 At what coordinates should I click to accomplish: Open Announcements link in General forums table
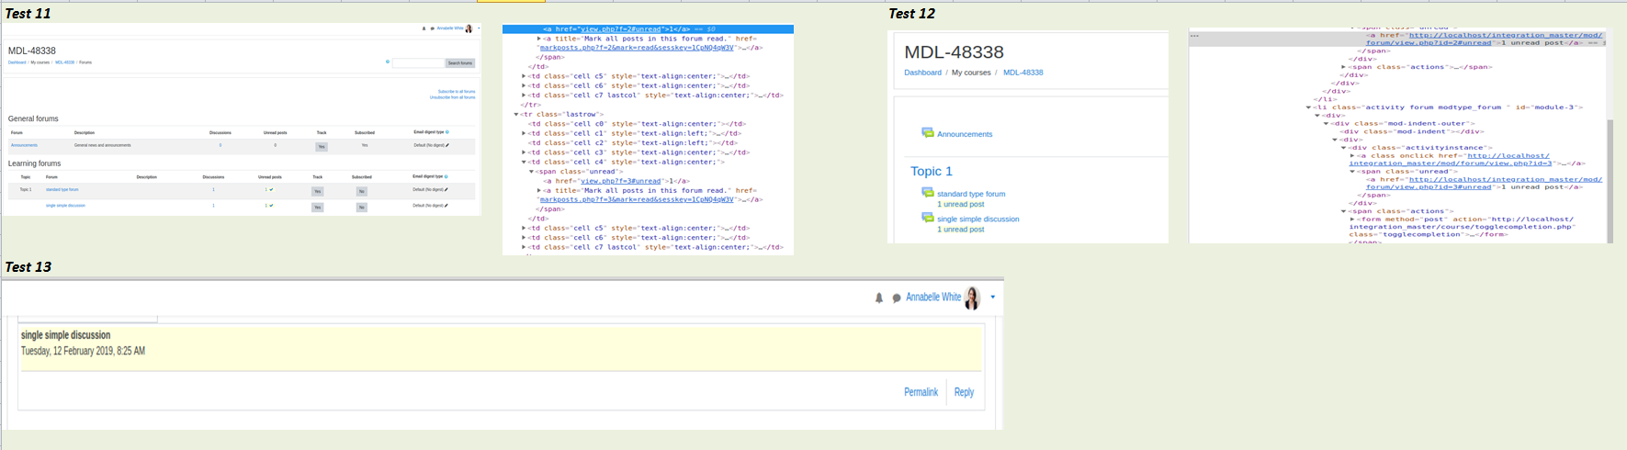[x=24, y=145]
